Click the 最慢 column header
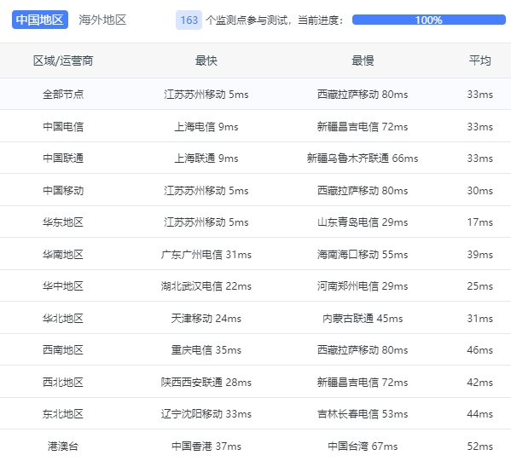Image resolution: width=511 pixels, height=461 pixels. click(x=363, y=61)
